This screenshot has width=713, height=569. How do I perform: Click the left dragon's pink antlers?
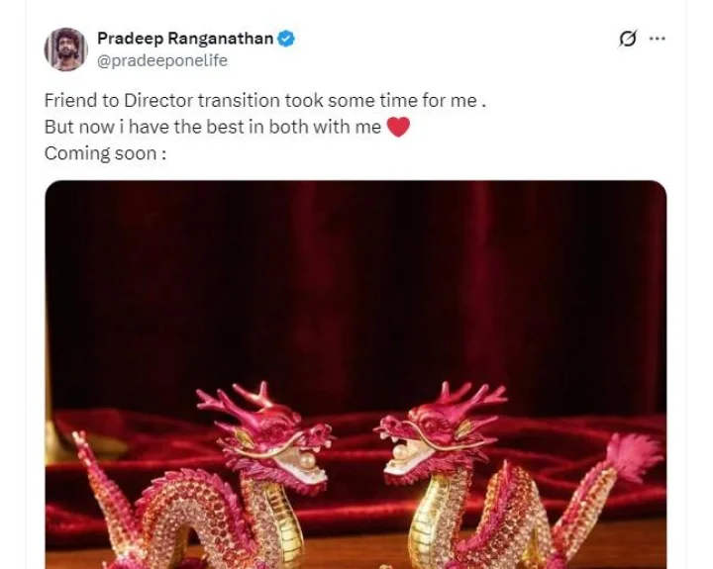(x=240, y=399)
